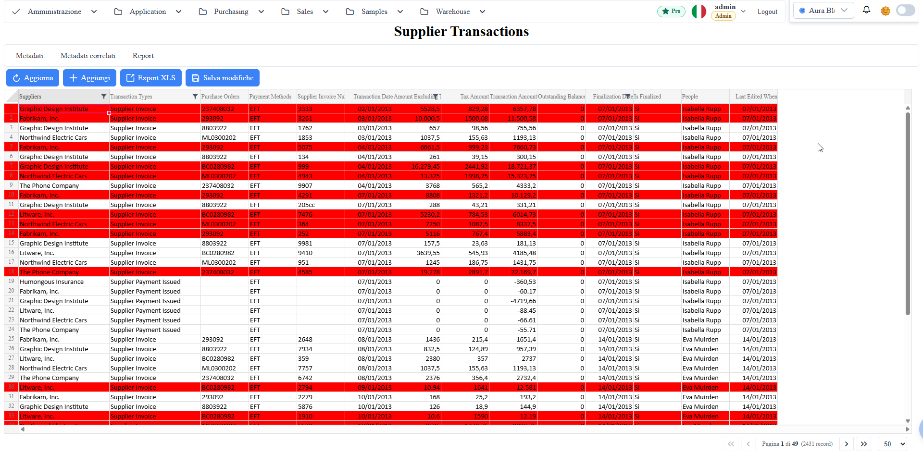Click the Purchasing folder icon
The width and height of the screenshot is (923, 454).
point(203,12)
